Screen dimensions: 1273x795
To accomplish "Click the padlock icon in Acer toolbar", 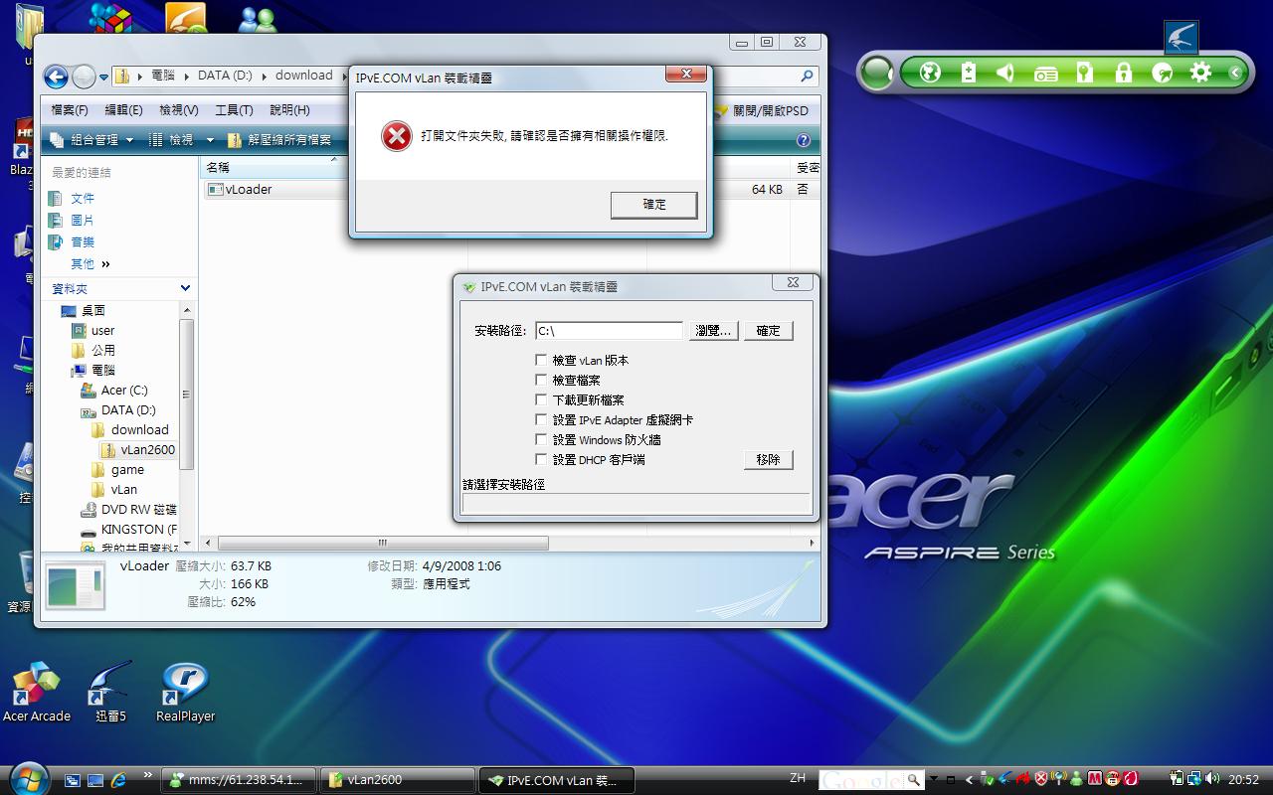I will click(1124, 73).
